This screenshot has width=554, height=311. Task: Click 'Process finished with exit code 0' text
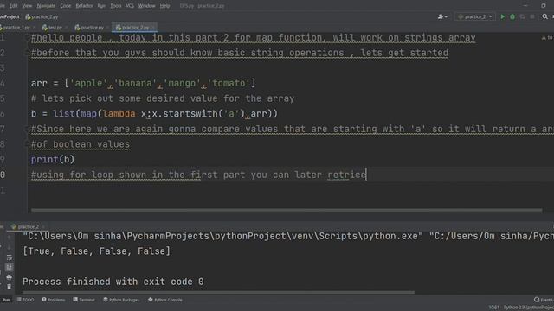pos(113,282)
